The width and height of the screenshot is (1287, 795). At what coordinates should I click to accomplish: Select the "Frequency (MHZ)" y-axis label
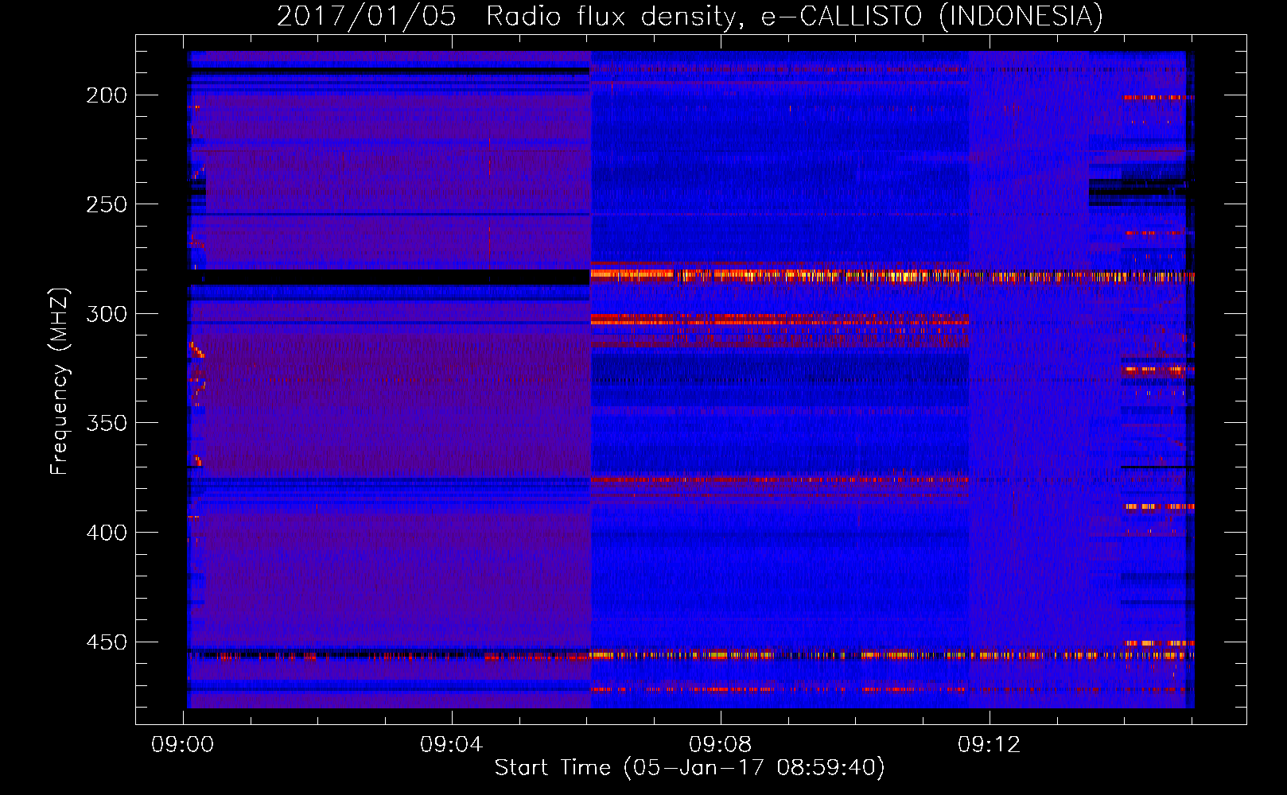60,382
